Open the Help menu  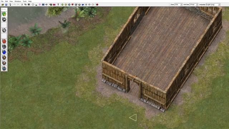(30, 1)
